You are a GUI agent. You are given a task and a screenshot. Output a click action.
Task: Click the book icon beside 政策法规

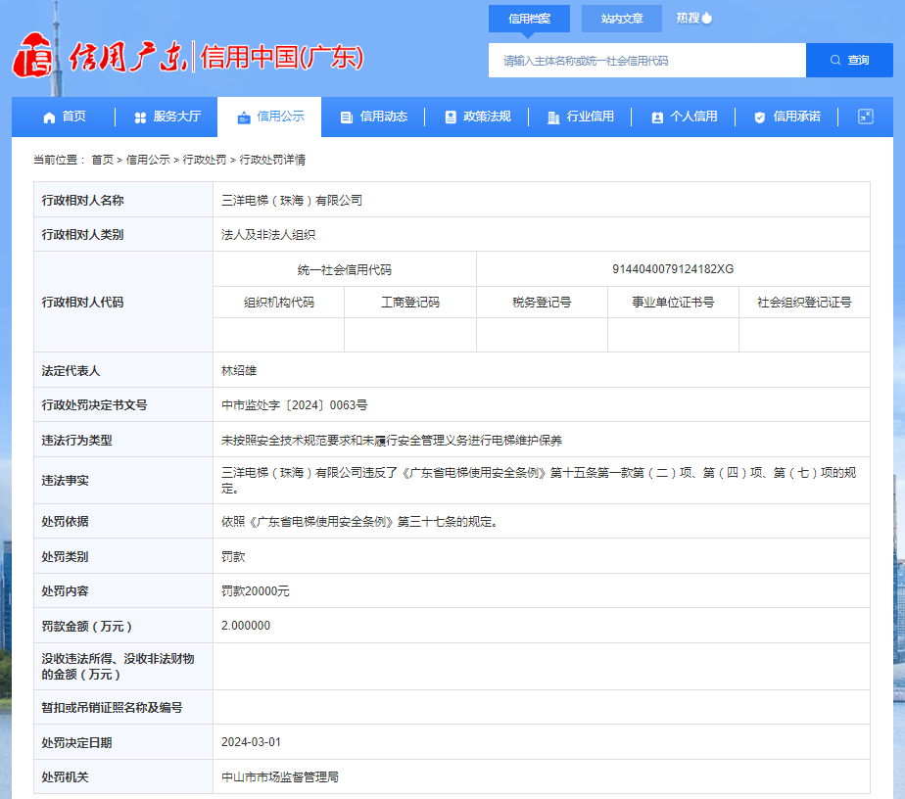point(451,117)
